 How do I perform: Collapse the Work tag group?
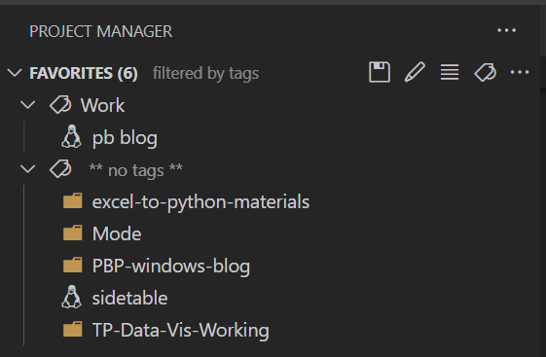click(x=28, y=105)
